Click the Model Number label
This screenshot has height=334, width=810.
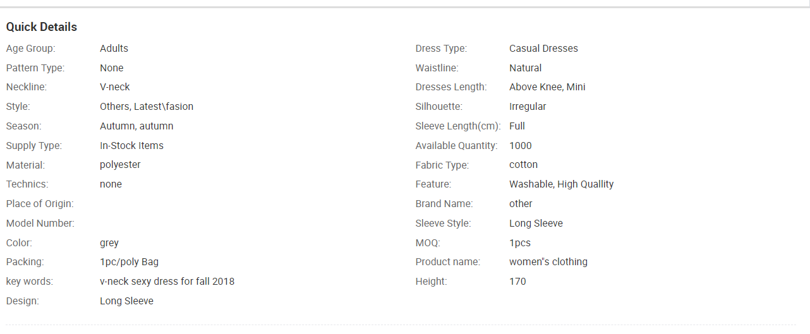point(40,224)
